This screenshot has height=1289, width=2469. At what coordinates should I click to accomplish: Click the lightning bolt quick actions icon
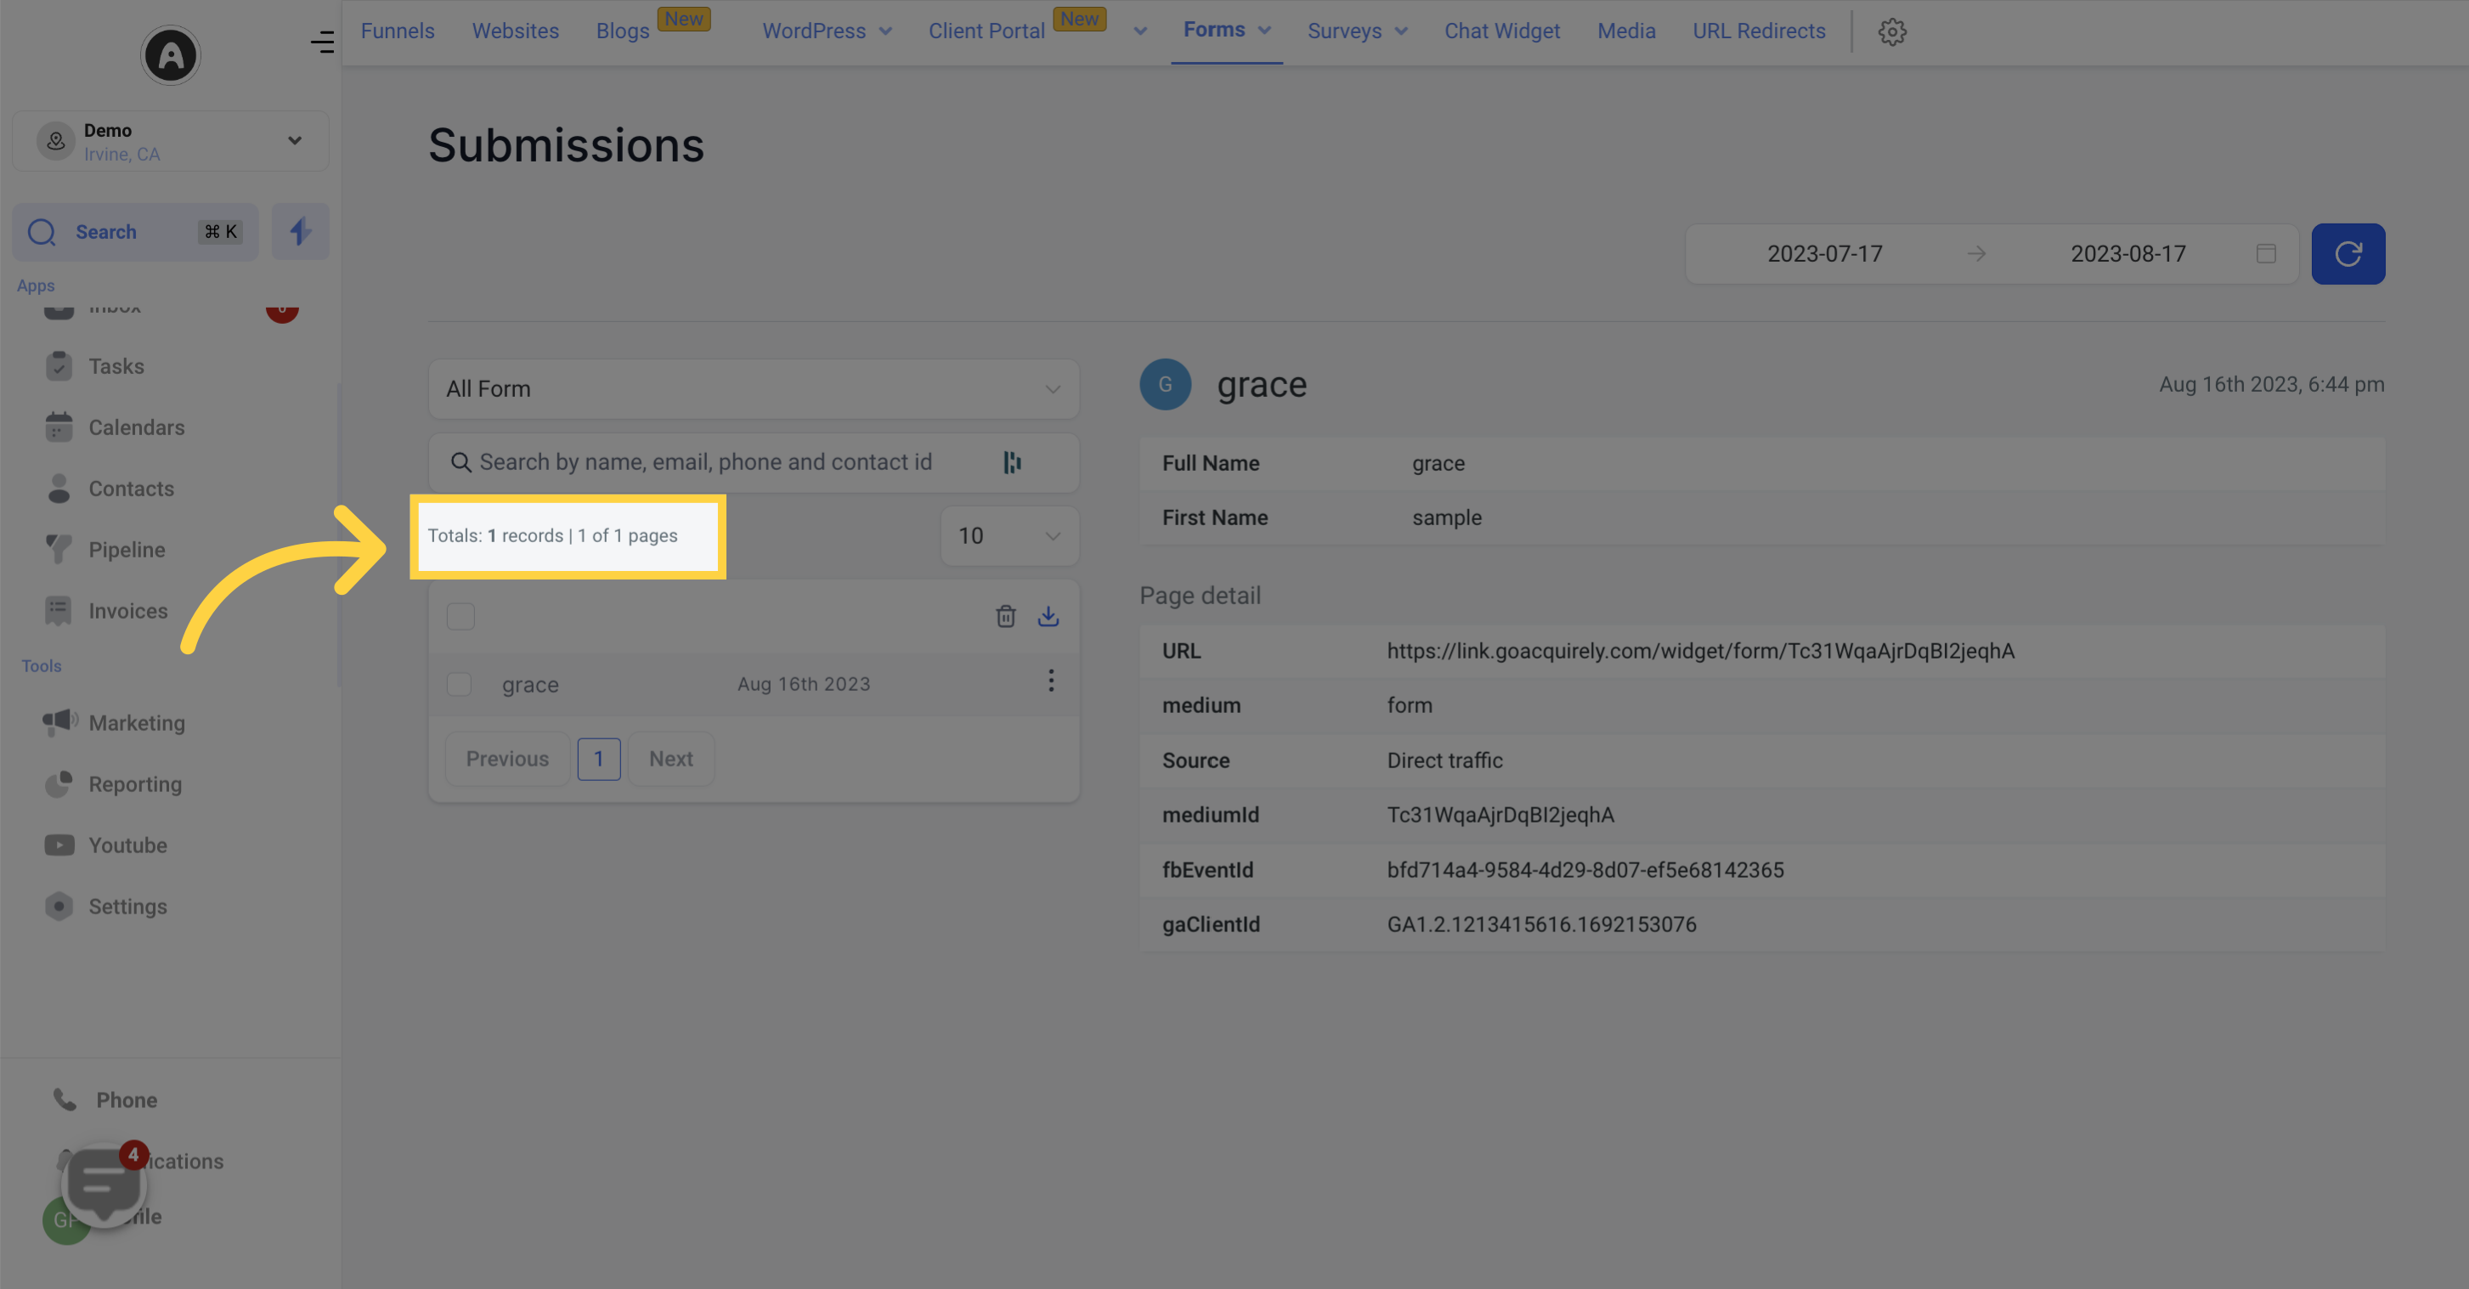coord(299,230)
